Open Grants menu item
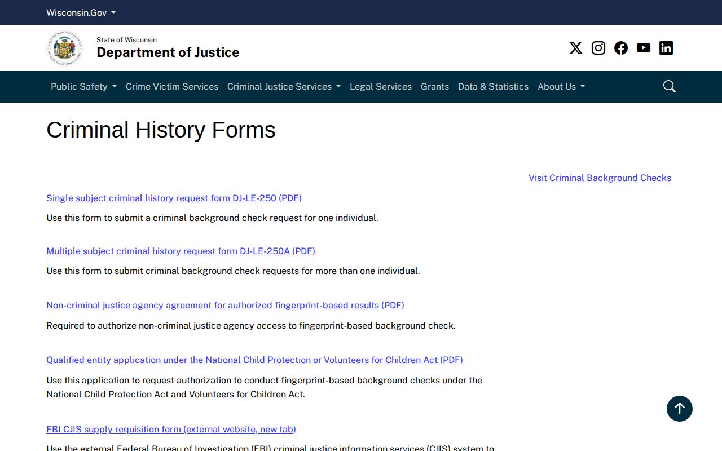 point(435,86)
